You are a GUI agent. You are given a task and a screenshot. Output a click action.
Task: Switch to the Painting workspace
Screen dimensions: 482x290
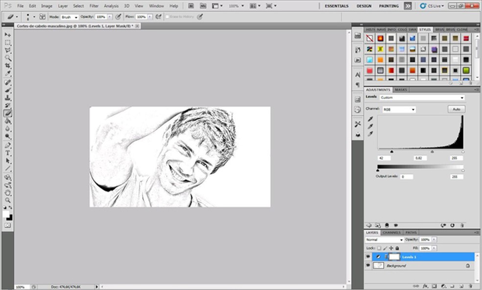[x=389, y=6]
